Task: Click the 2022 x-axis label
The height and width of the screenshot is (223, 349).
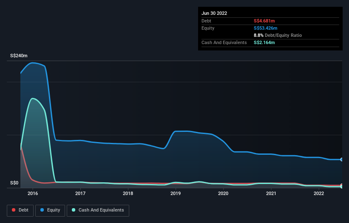Action: click(x=319, y=193)
